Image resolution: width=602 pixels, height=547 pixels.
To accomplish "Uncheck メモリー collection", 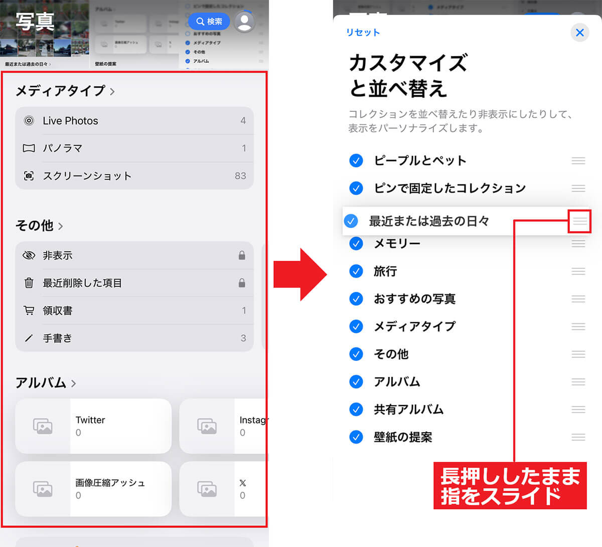I will 356,244.
